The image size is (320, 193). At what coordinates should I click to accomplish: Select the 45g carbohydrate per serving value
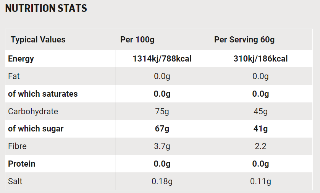coord(260,111)
